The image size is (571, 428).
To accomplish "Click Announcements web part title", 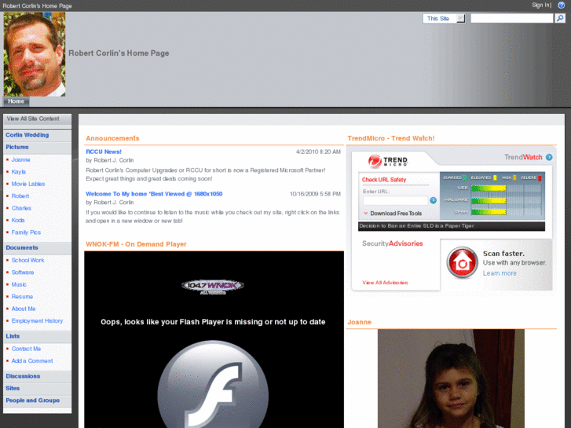I will [x=112, y=138].
